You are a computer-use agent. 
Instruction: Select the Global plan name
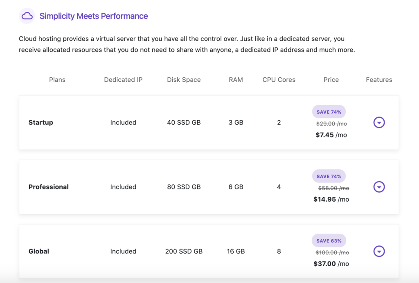coord(38,252)
